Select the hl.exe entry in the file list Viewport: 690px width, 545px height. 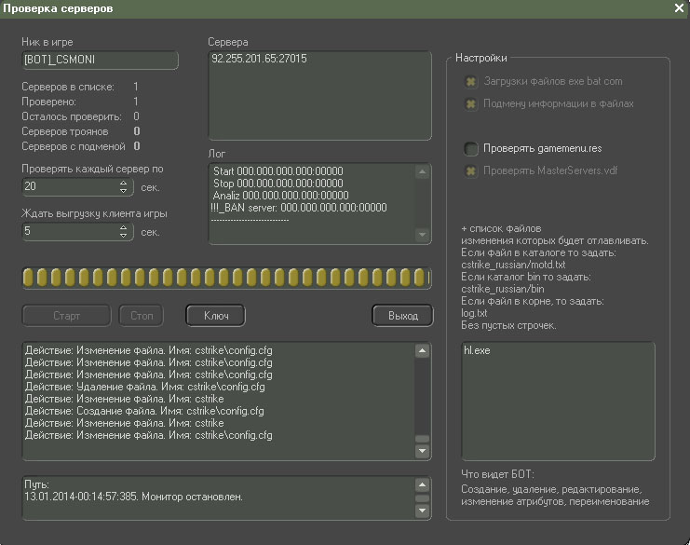477,350
